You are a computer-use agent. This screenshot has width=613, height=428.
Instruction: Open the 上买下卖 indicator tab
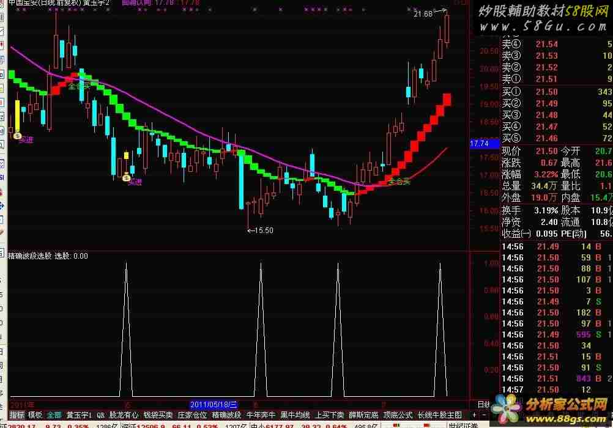point(330,415)
